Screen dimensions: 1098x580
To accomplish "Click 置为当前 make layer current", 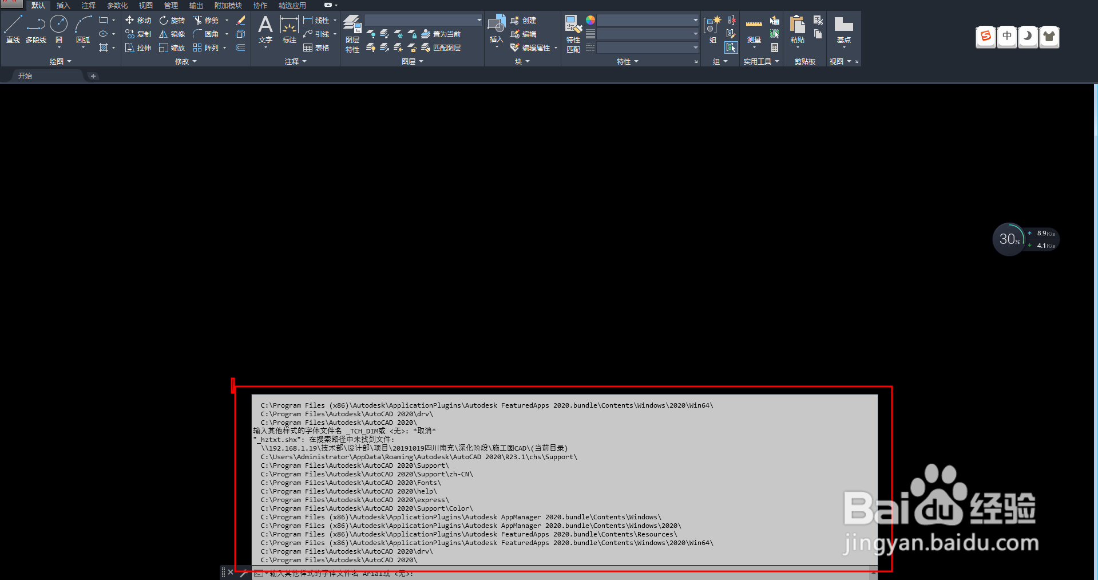I will coord(441,34).
